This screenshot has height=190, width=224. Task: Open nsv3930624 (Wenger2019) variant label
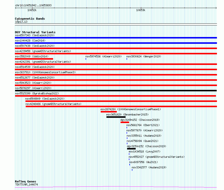point(144,56)
